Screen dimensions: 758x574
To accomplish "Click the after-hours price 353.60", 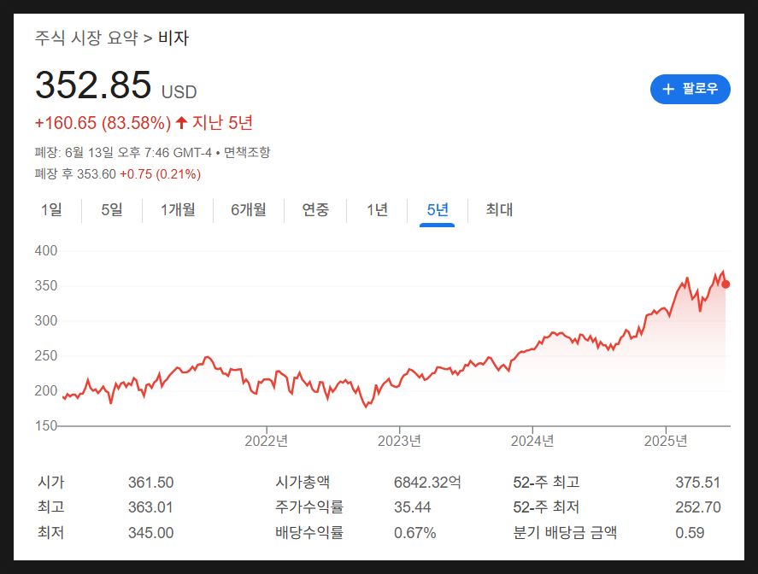I will [97, 174].
